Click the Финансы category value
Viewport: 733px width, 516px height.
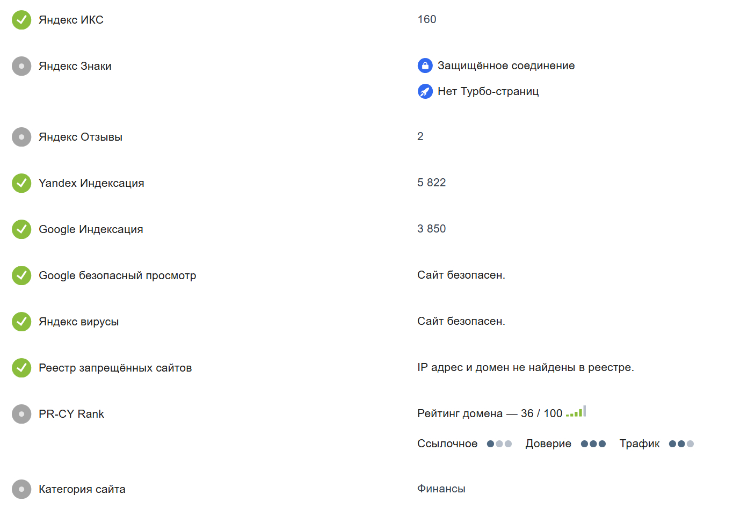coord(441,489)
